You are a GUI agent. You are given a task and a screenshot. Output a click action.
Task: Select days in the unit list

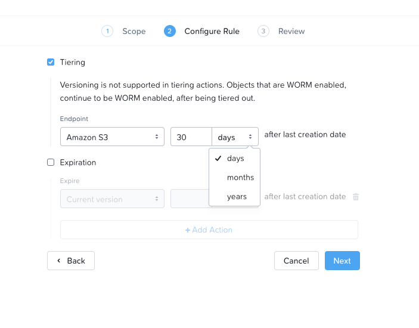click(x=235, y=158)
